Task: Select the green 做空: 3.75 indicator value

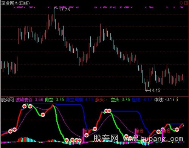Action: point(54,100)
